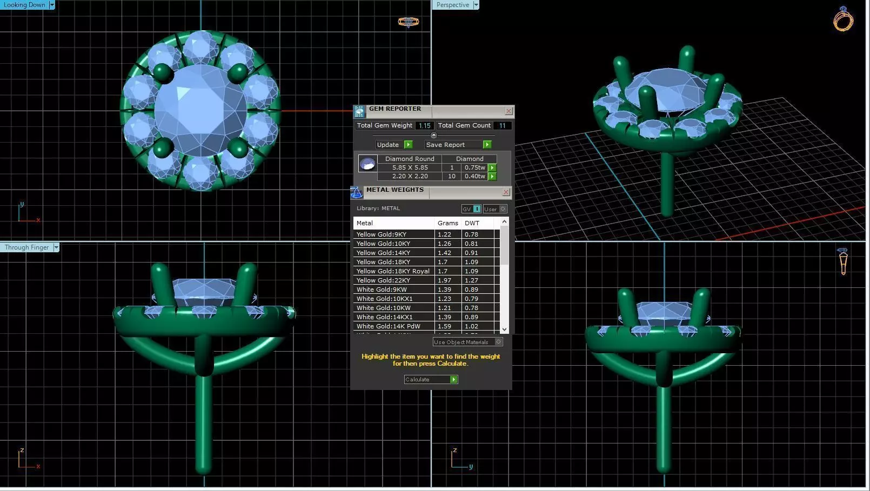This screenshot has width=870, height=491.
Task: Click the 2.20 X 2.20 gem size cell
Action: (410, 177)
